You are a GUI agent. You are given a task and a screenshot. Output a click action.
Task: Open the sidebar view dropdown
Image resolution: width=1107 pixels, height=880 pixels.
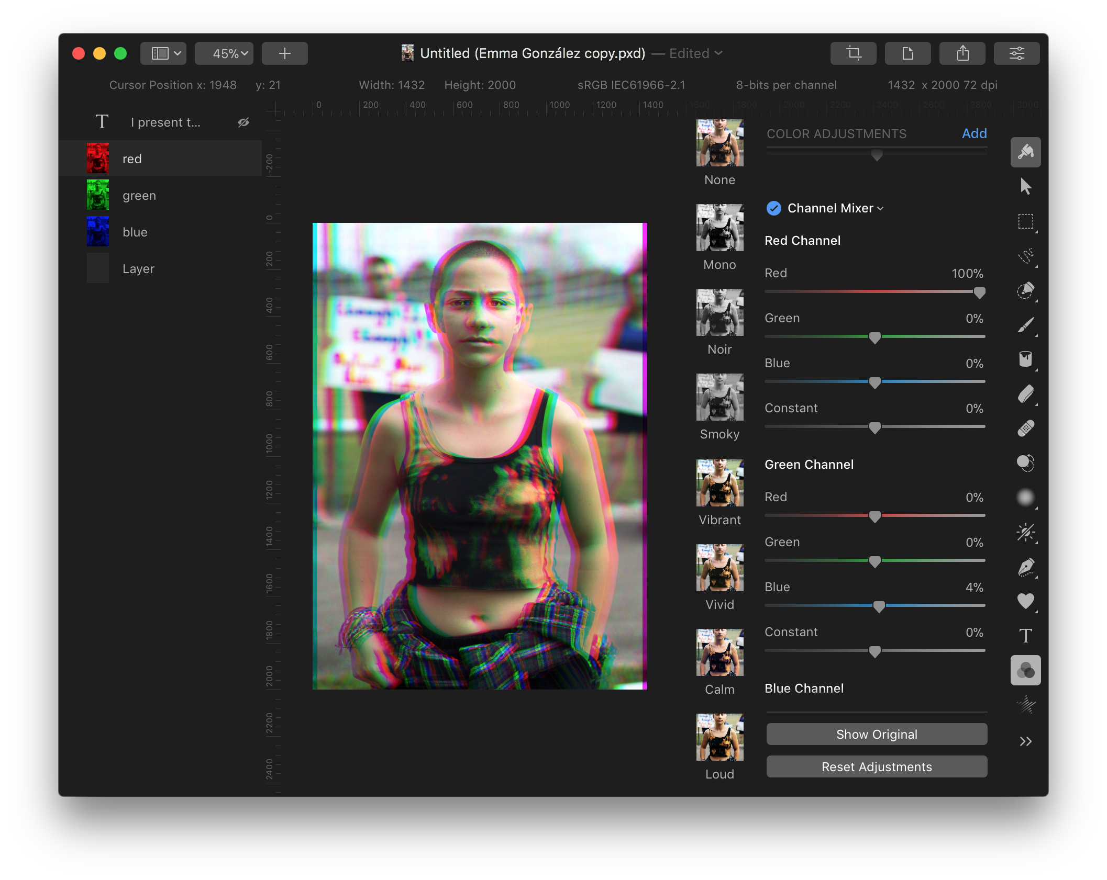click(163, 53)
